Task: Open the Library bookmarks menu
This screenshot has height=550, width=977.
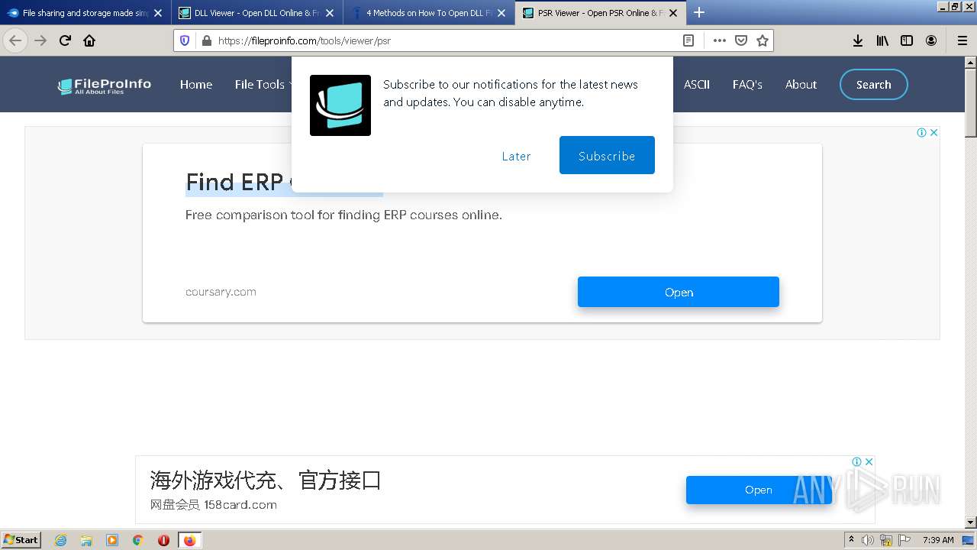Action: [x=882, y=40]
